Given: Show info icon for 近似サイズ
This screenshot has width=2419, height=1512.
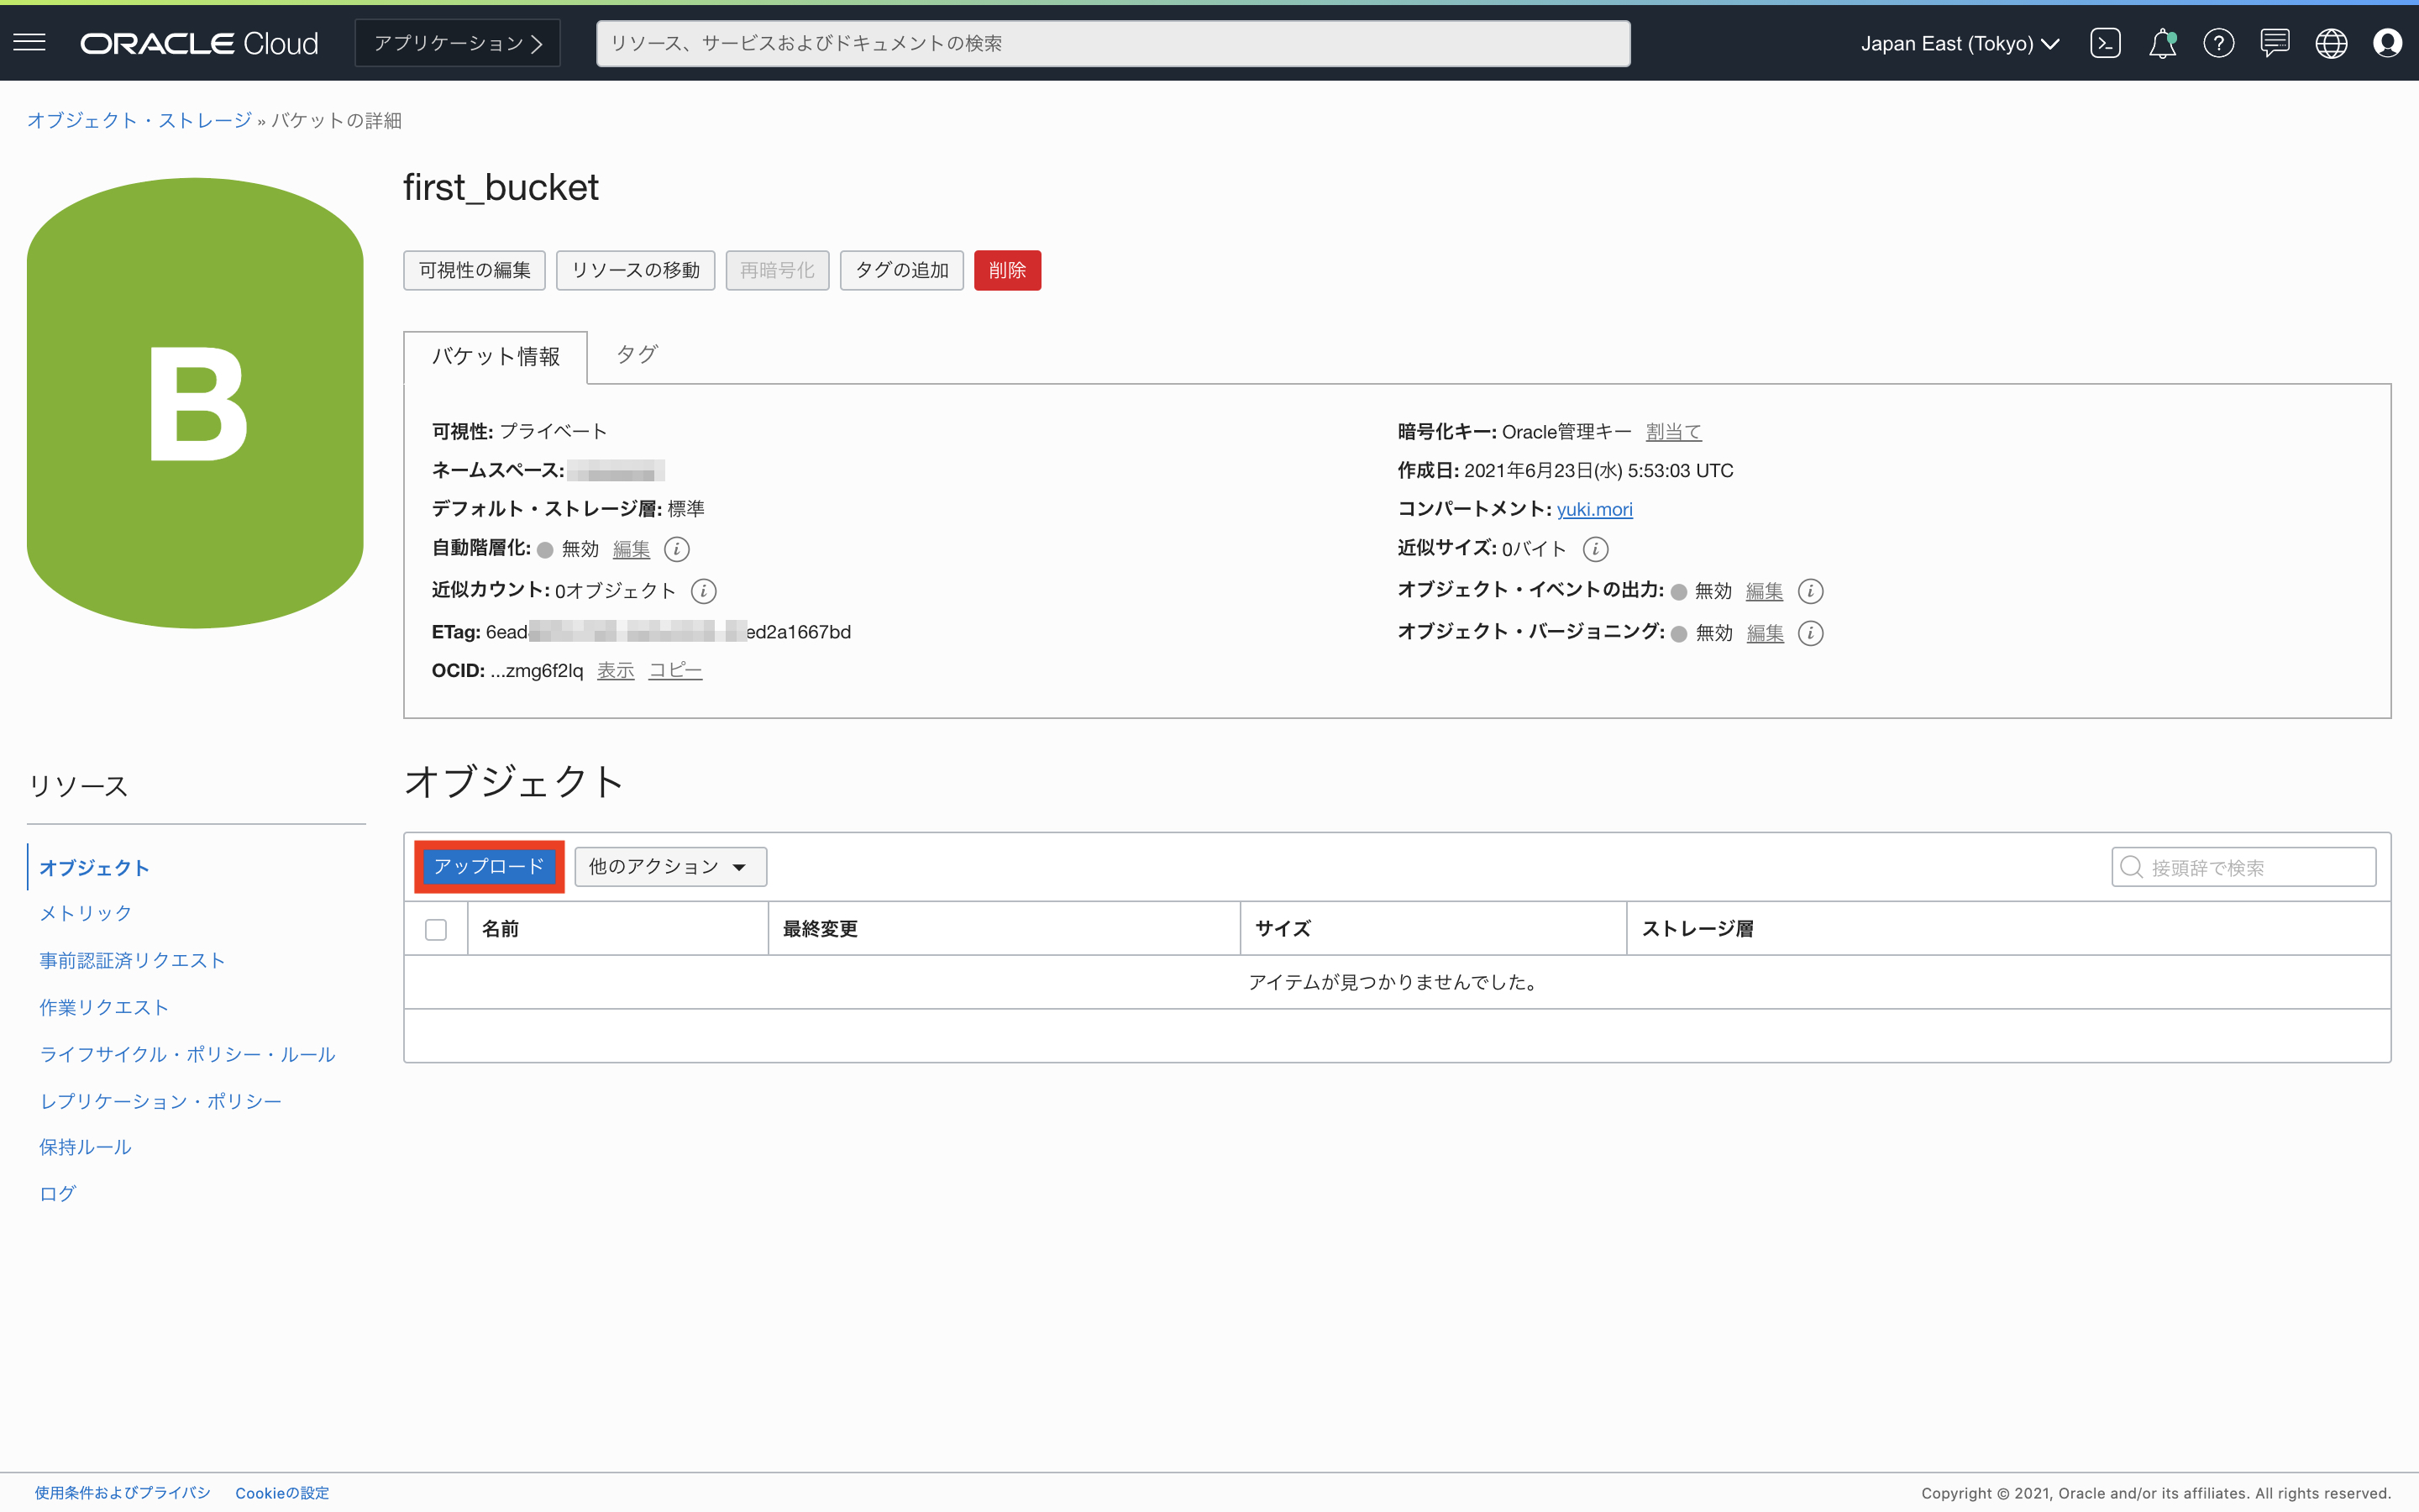Looking at the screenshot, I should [x=1595, y=549].
